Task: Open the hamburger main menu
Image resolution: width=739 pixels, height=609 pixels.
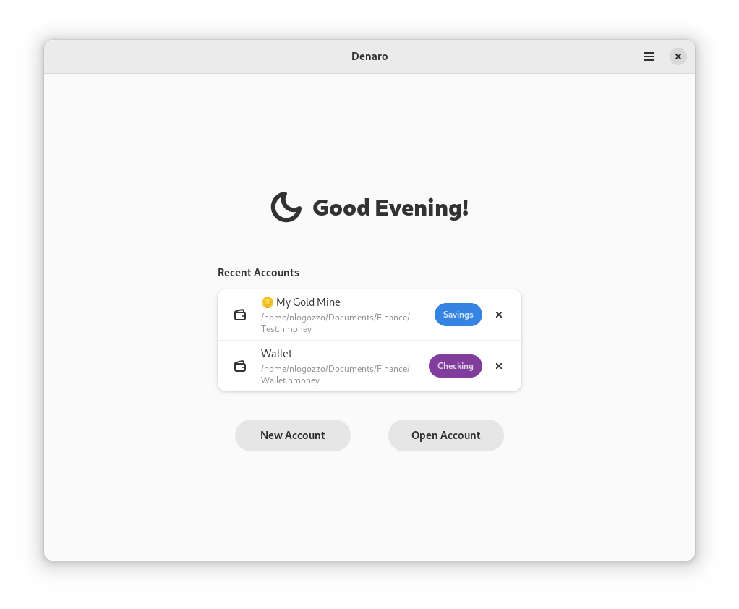Action: pyautogui.click(x=649, y=56)
